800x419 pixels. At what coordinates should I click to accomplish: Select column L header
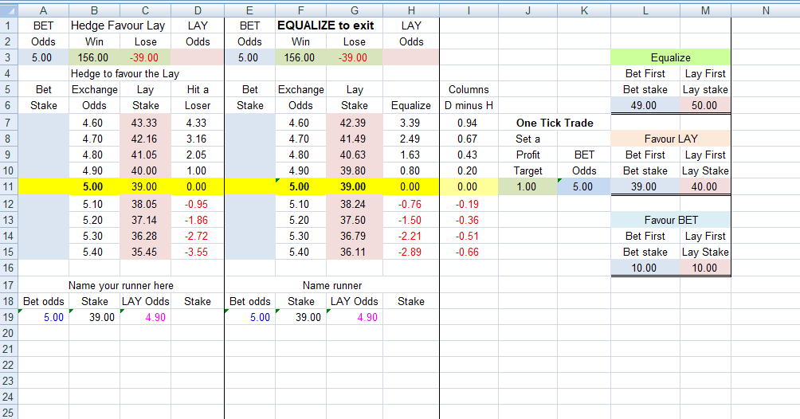pos(644,10)
